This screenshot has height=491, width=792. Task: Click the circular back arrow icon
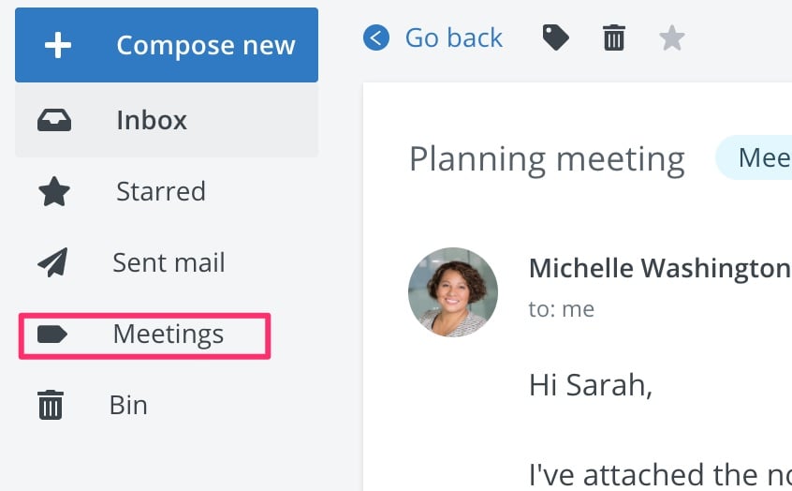[x=376, y=38]
